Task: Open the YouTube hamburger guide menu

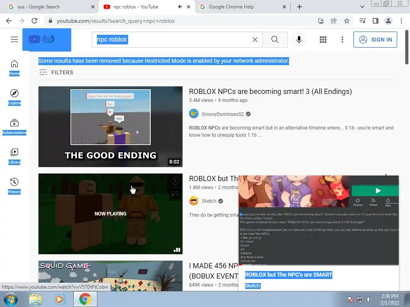Action: point(14,40)
